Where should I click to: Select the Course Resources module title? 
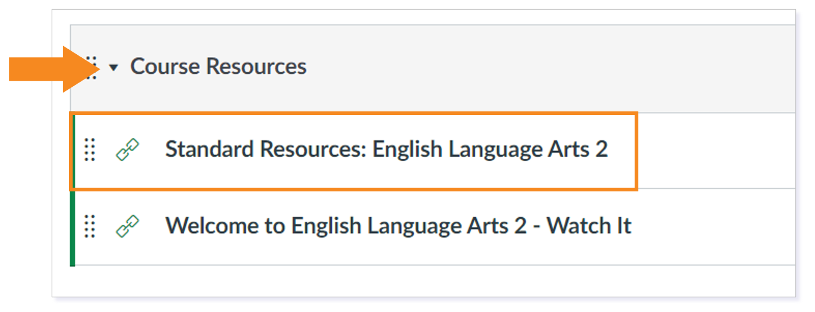(218, 66)
